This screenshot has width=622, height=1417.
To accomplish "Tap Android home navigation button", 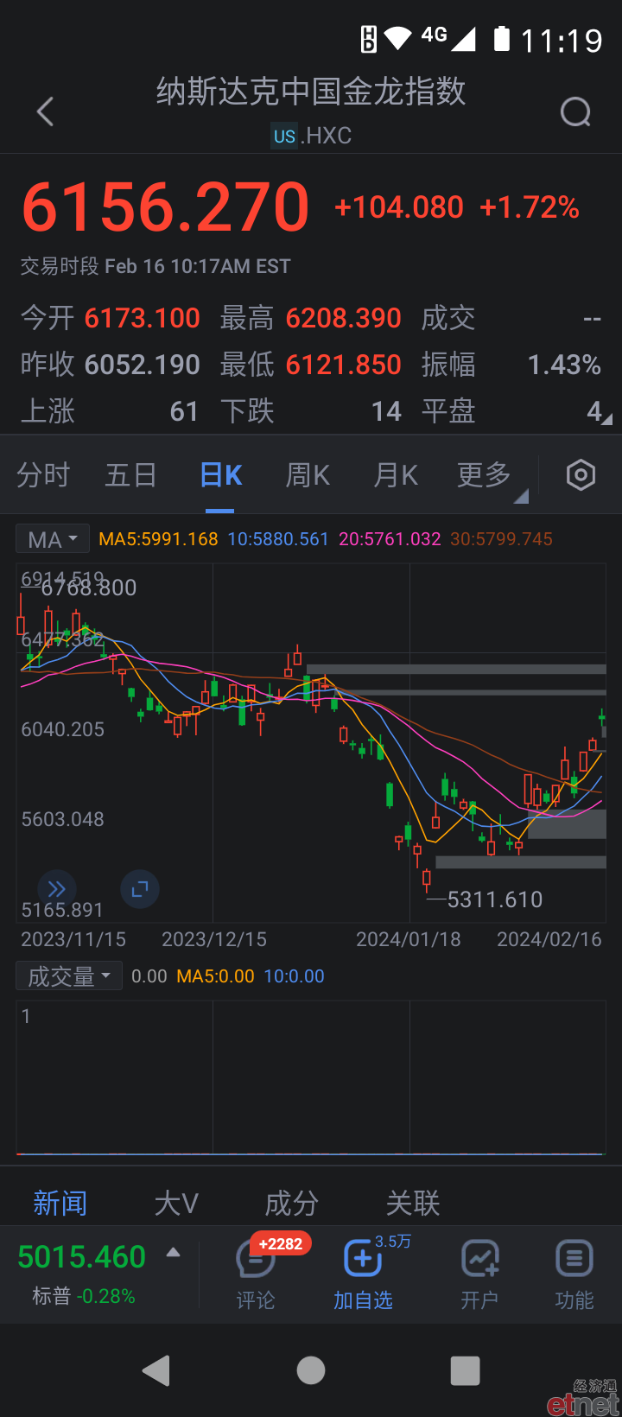I will (x=311, y=1370).
